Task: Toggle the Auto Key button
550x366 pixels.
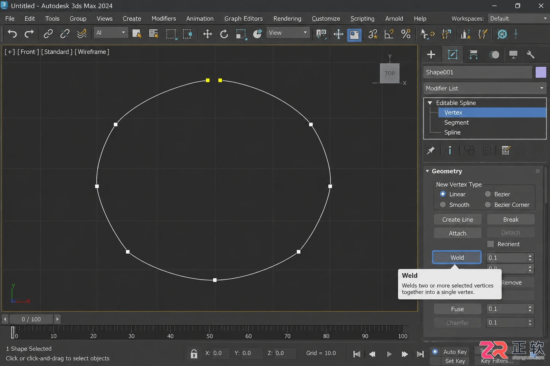Action: tap(455, 352)
